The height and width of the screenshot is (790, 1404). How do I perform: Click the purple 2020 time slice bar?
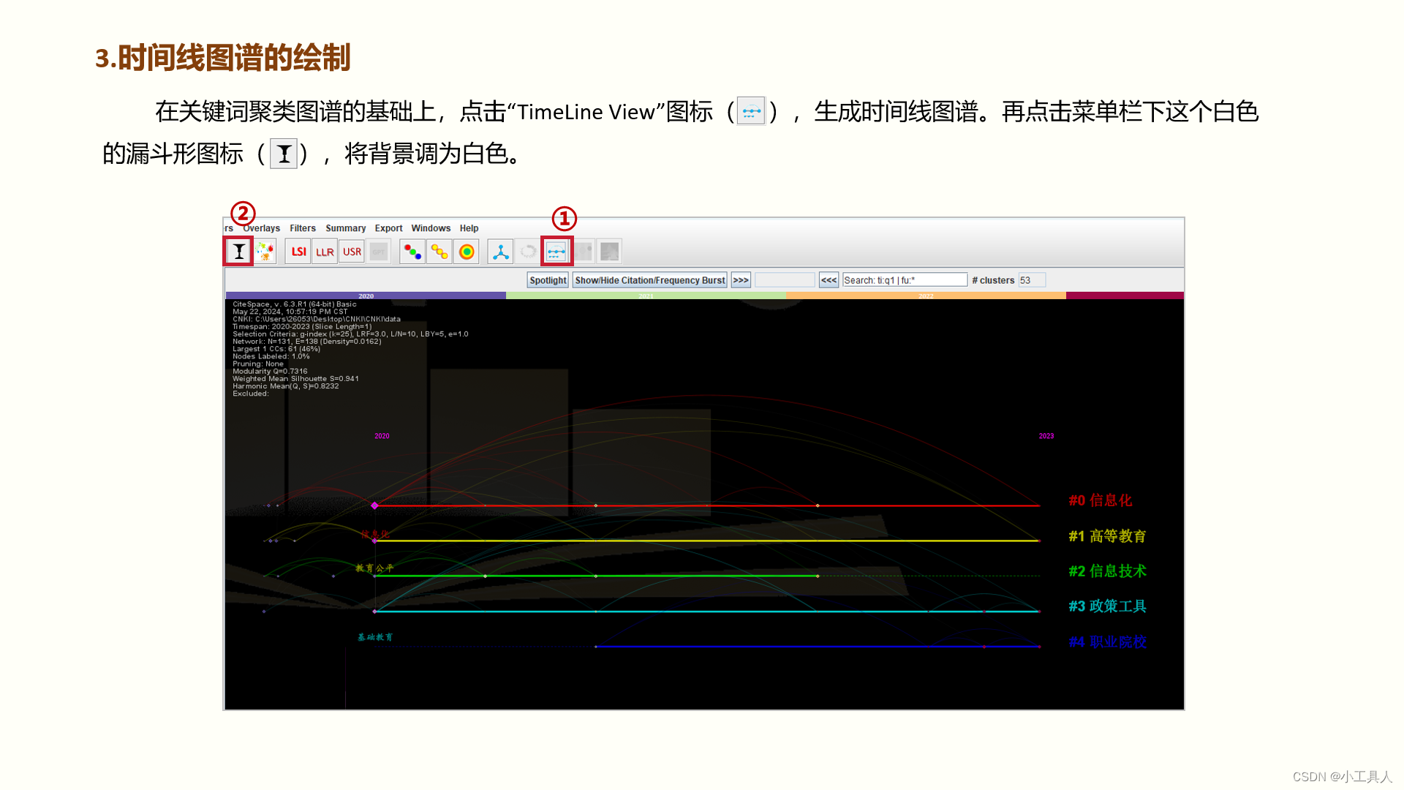366,296
